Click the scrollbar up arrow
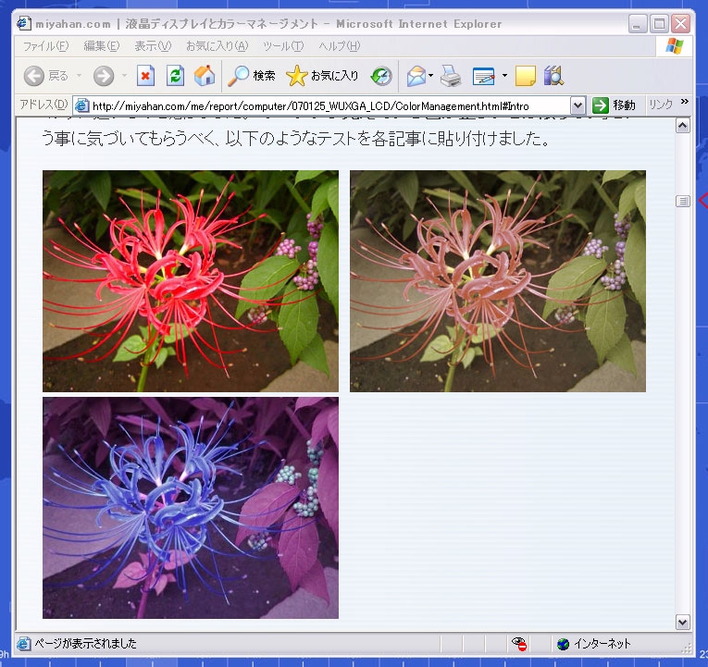708x667 pixels. tap(683, 126)
